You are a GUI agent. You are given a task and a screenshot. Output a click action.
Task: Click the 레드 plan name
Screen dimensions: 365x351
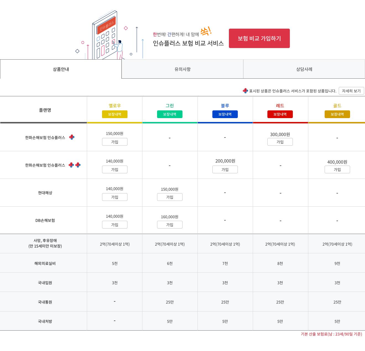(x=280, y=105)
